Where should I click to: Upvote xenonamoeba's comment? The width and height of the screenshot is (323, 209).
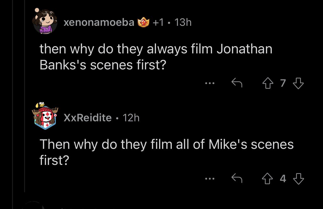coord(267,83)
